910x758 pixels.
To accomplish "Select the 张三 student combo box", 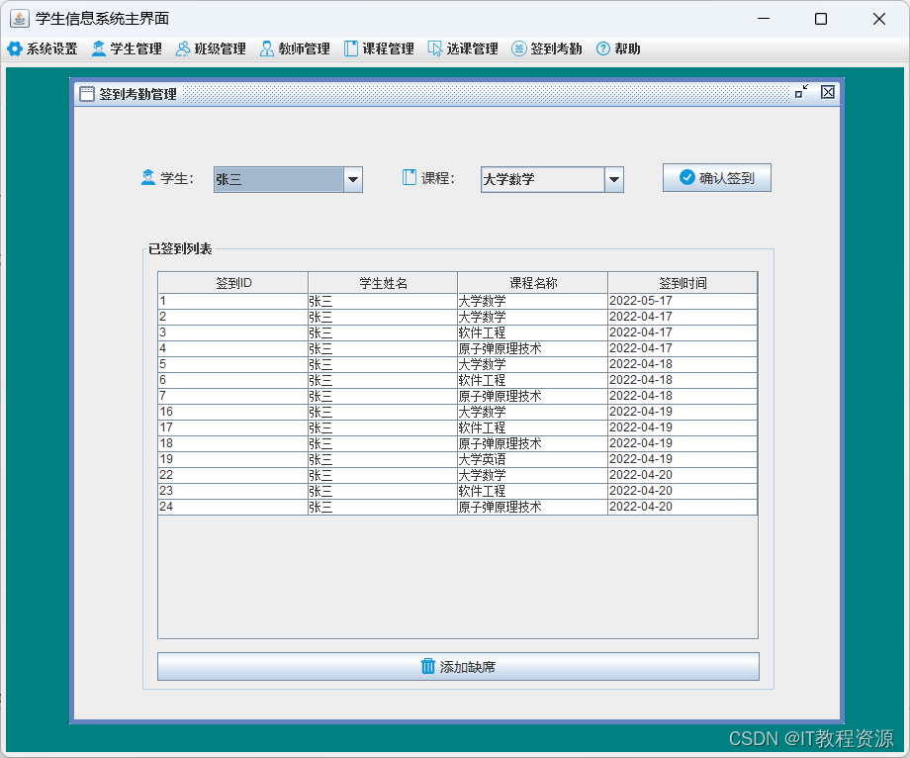I will (x=288, y=180).
